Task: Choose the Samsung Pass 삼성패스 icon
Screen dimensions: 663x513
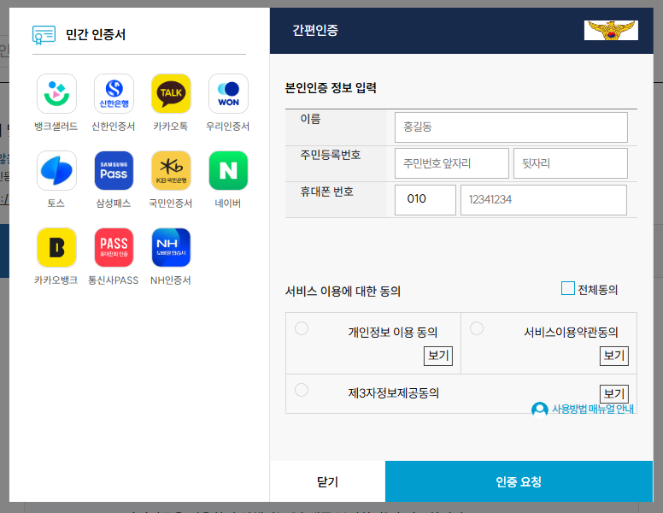Action: [114, 171]
